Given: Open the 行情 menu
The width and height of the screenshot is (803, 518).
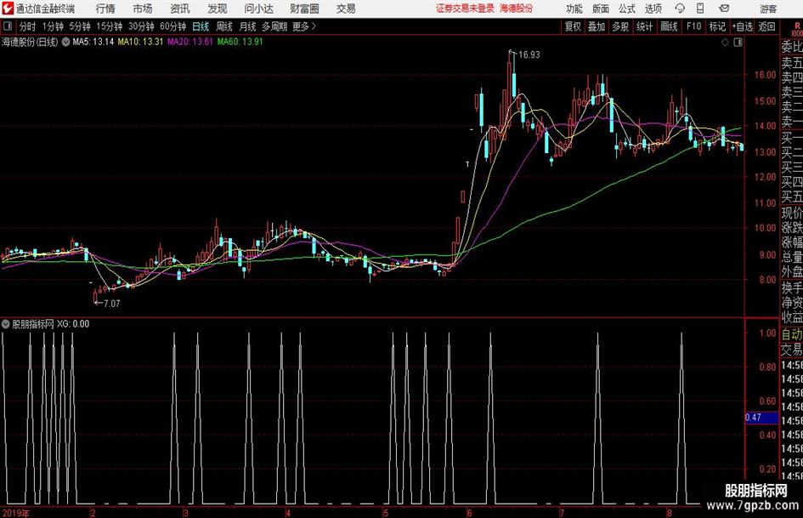Looking at the screenshot, I should click(x=105, y=9).
